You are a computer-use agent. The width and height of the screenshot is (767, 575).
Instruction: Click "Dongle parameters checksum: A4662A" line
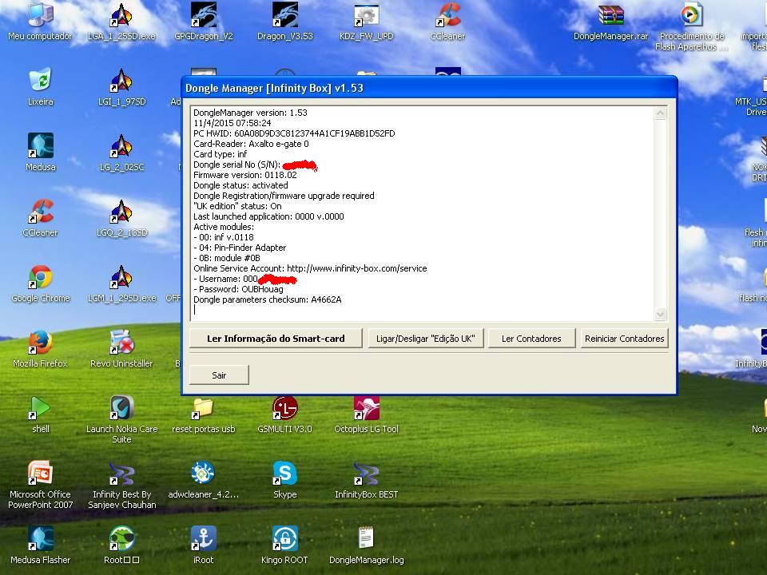[x=267, y=299]
